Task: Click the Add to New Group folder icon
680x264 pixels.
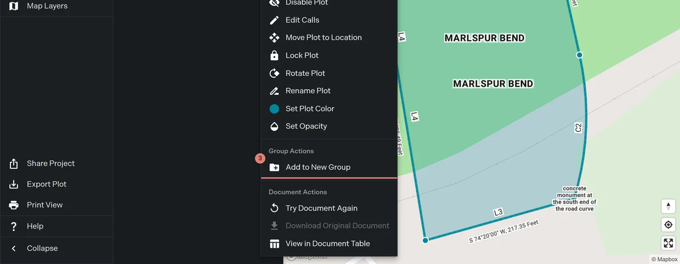Action: 274,168
